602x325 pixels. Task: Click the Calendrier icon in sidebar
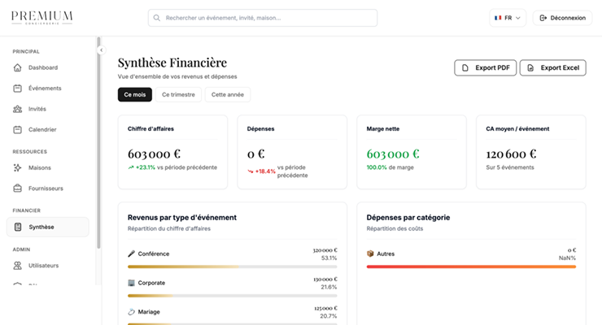click(18, 129)
